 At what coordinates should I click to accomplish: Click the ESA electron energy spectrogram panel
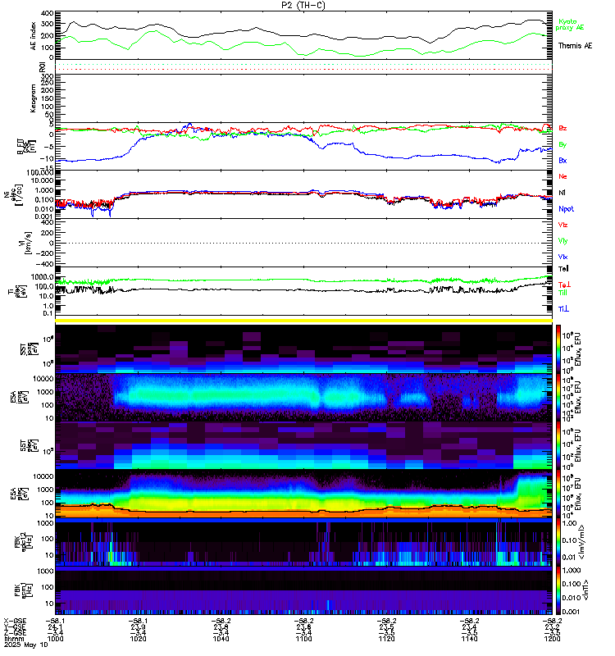303,494
